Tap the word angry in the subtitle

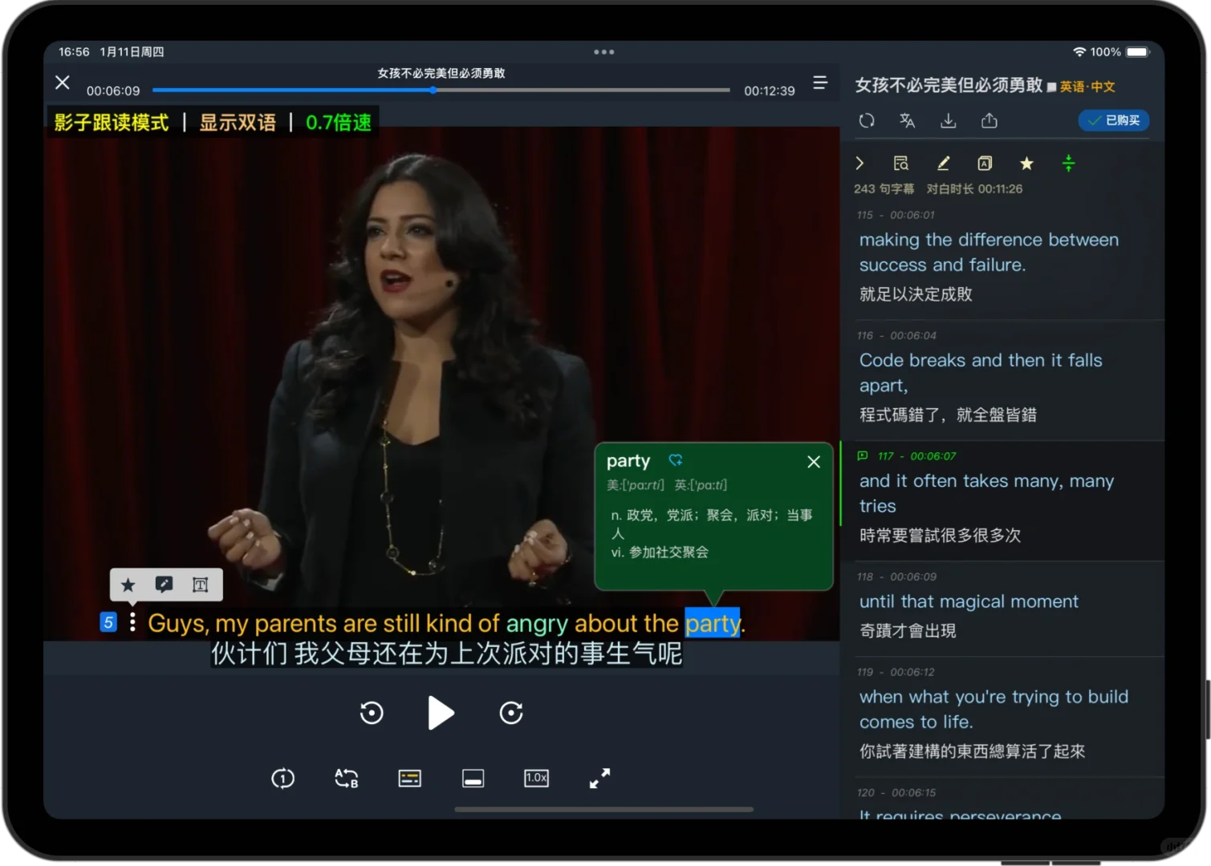click(x=537, y=624)
